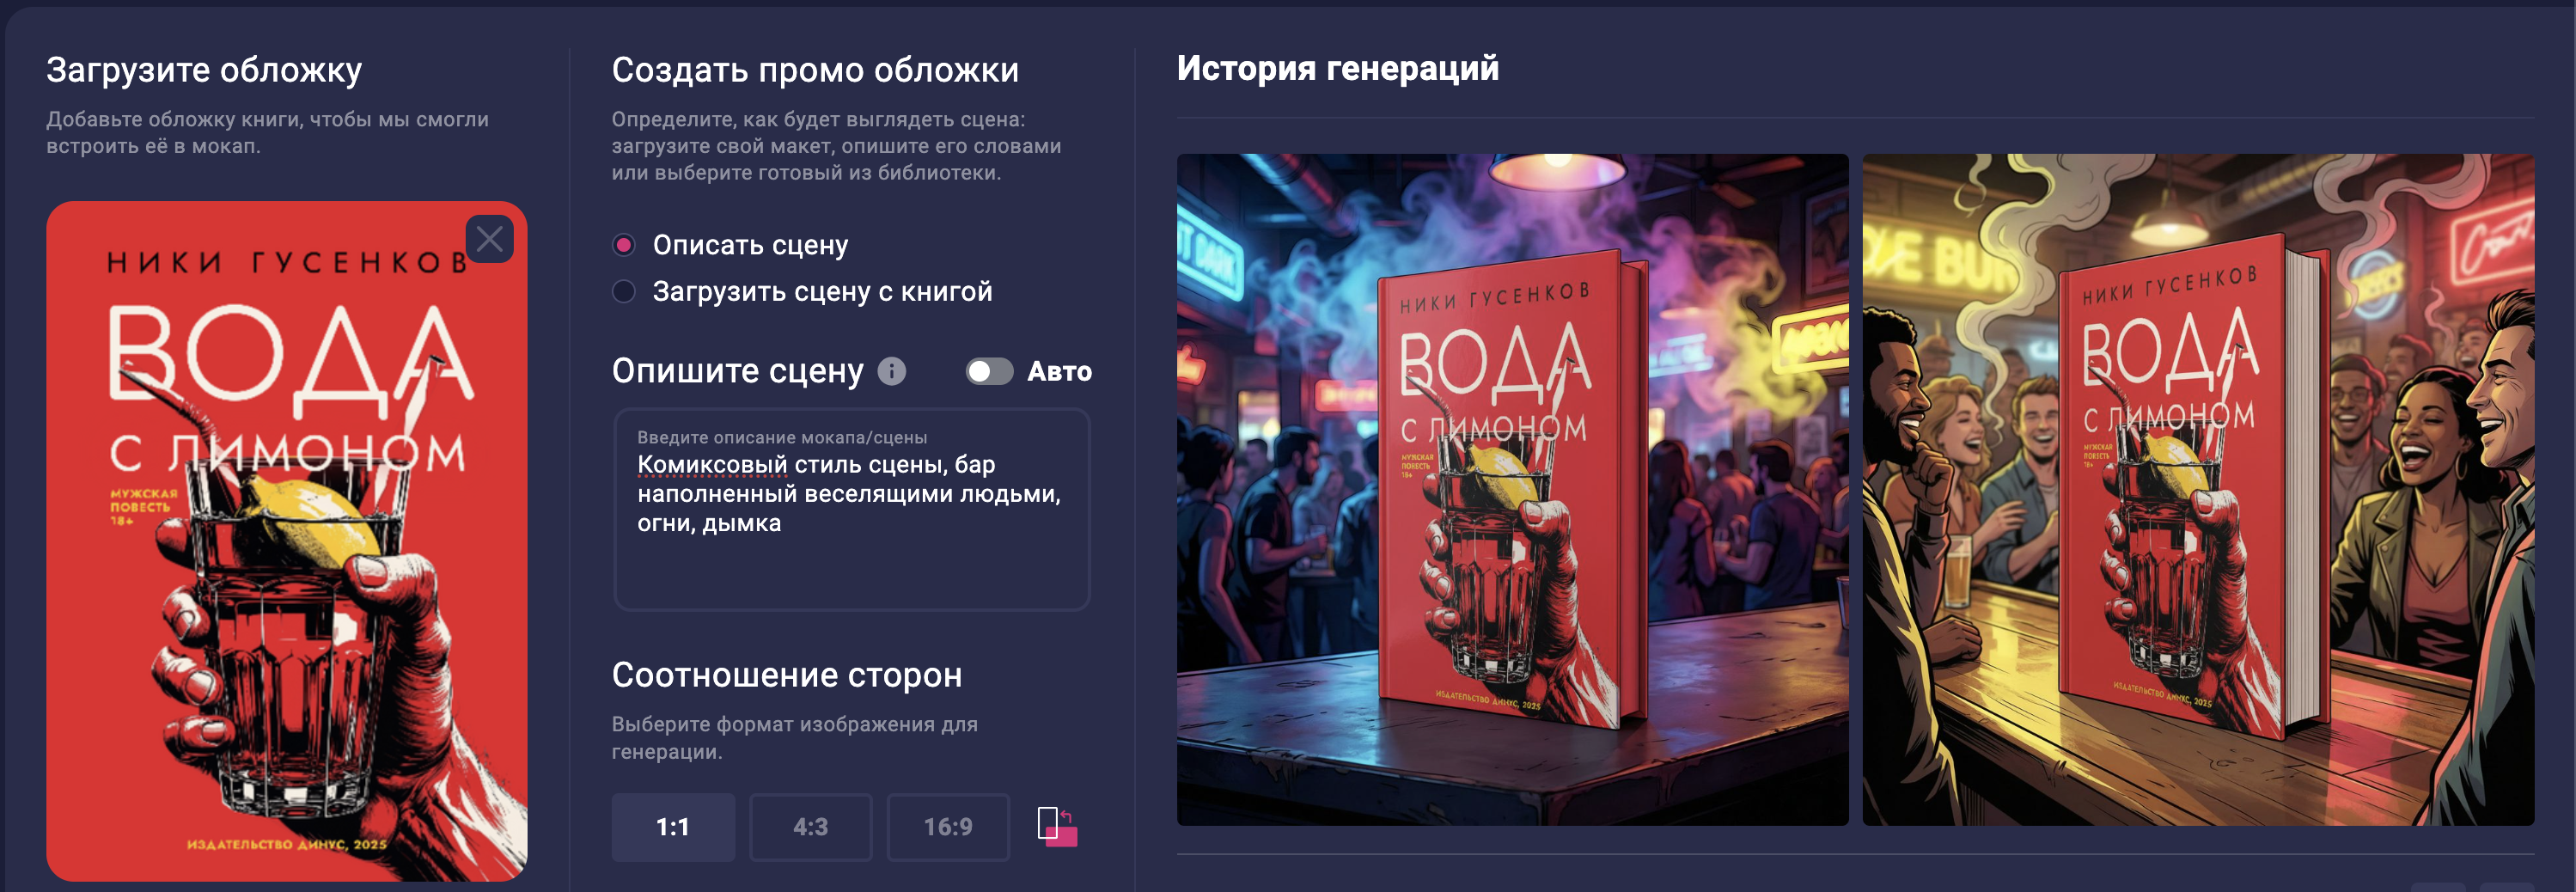Click the Описать сцену option label text
The height and width of the screenshot is (892, 2576).
[750, 245]
